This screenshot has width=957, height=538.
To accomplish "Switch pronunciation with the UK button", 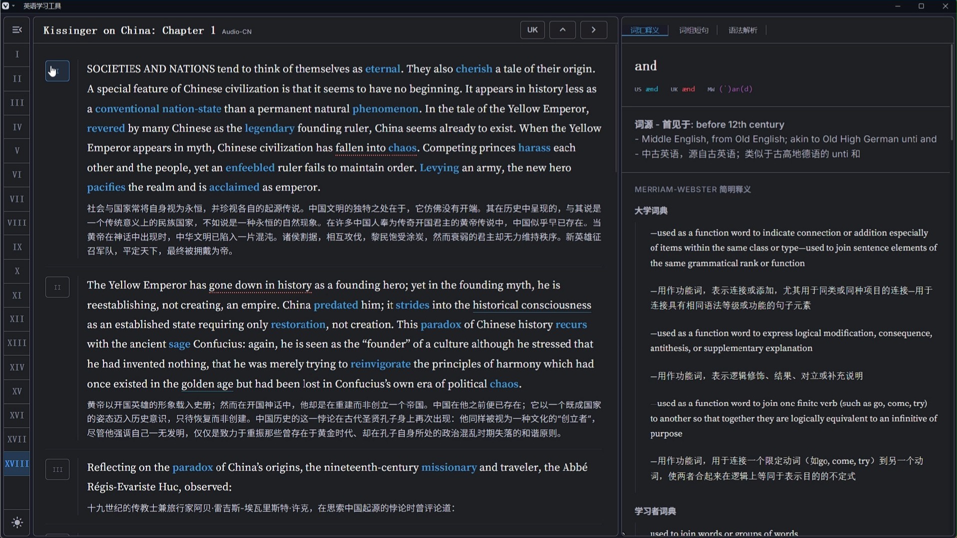I will pos(532,30).
